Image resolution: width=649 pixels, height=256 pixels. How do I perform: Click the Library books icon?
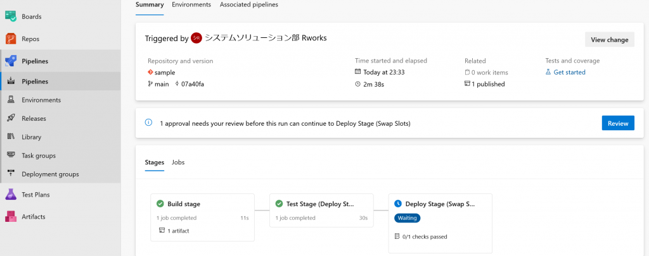click(11, 137)
